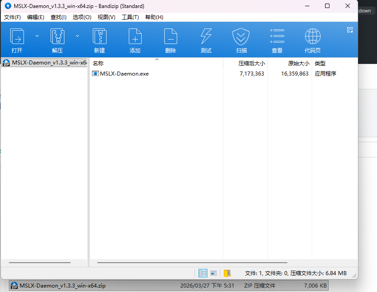Select MSLX-Daemon_v1.3.3_win-x64 in the folder tree

click(x=44, y=63)
